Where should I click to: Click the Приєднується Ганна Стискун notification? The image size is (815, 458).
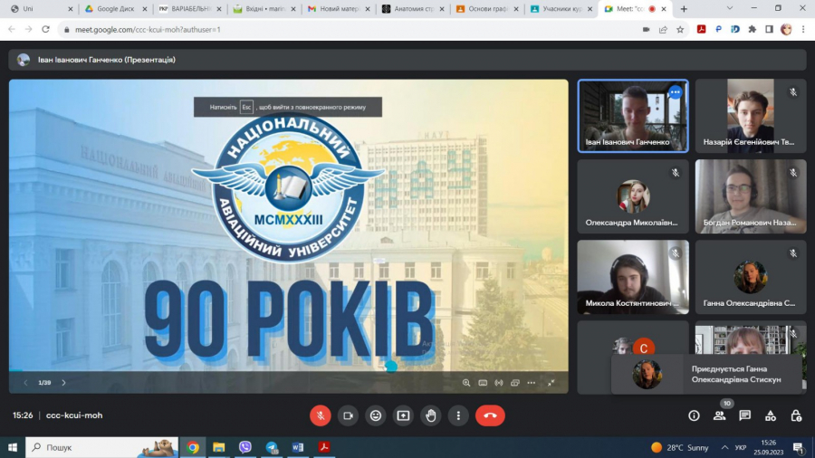pyautogui.click(x=706, y=374)
